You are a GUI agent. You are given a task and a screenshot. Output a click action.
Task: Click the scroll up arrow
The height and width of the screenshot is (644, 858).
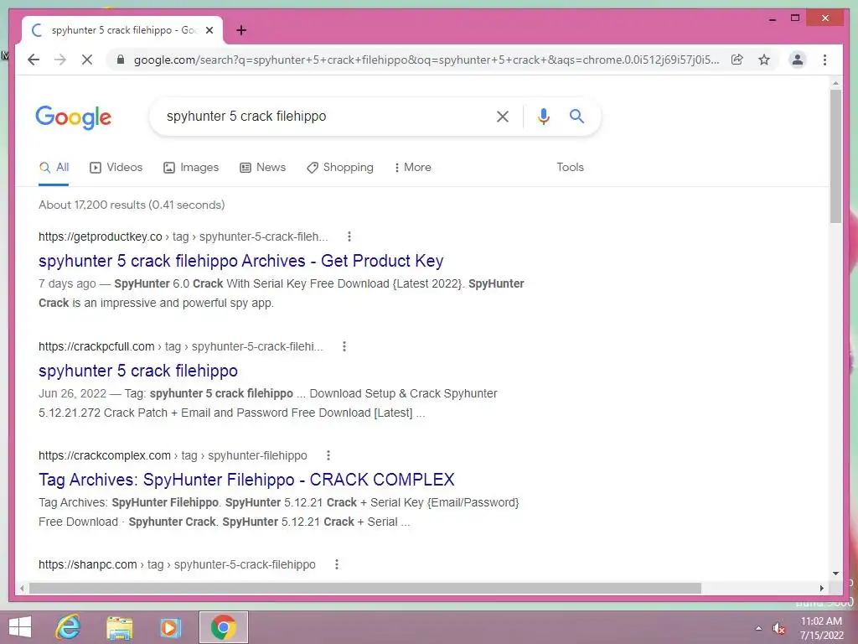pos(835,83)
